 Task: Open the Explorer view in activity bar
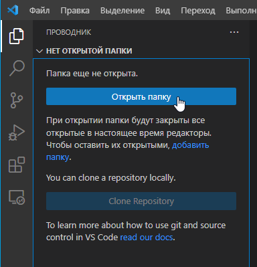pyautogui.click(x=17, y=36)
